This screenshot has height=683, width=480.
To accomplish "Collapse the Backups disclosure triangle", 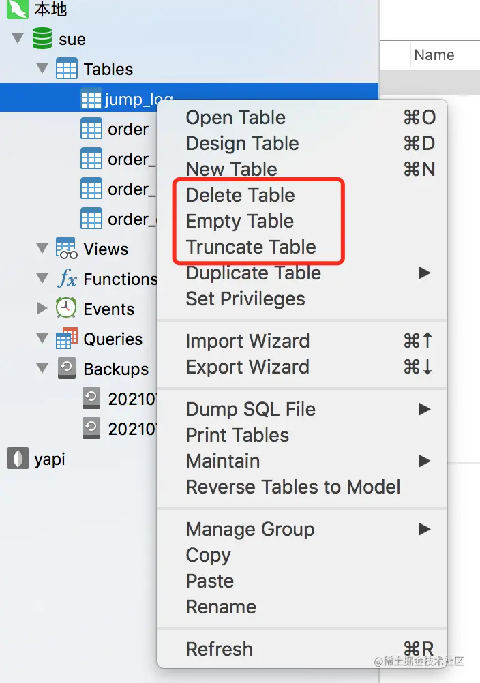I will 42,369.
